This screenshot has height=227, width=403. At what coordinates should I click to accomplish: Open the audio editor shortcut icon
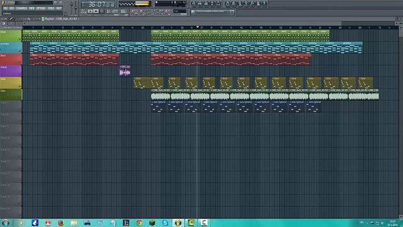tap(246, 3)
